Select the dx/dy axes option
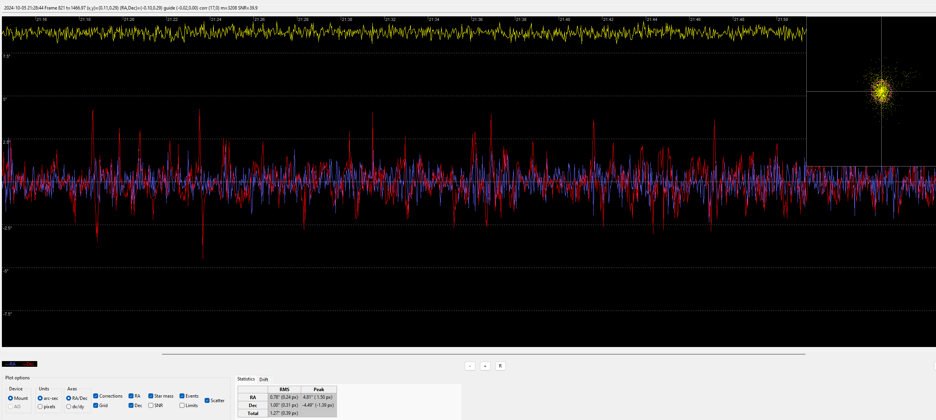This screenshot has height=420, width=936. coord(69,407)
